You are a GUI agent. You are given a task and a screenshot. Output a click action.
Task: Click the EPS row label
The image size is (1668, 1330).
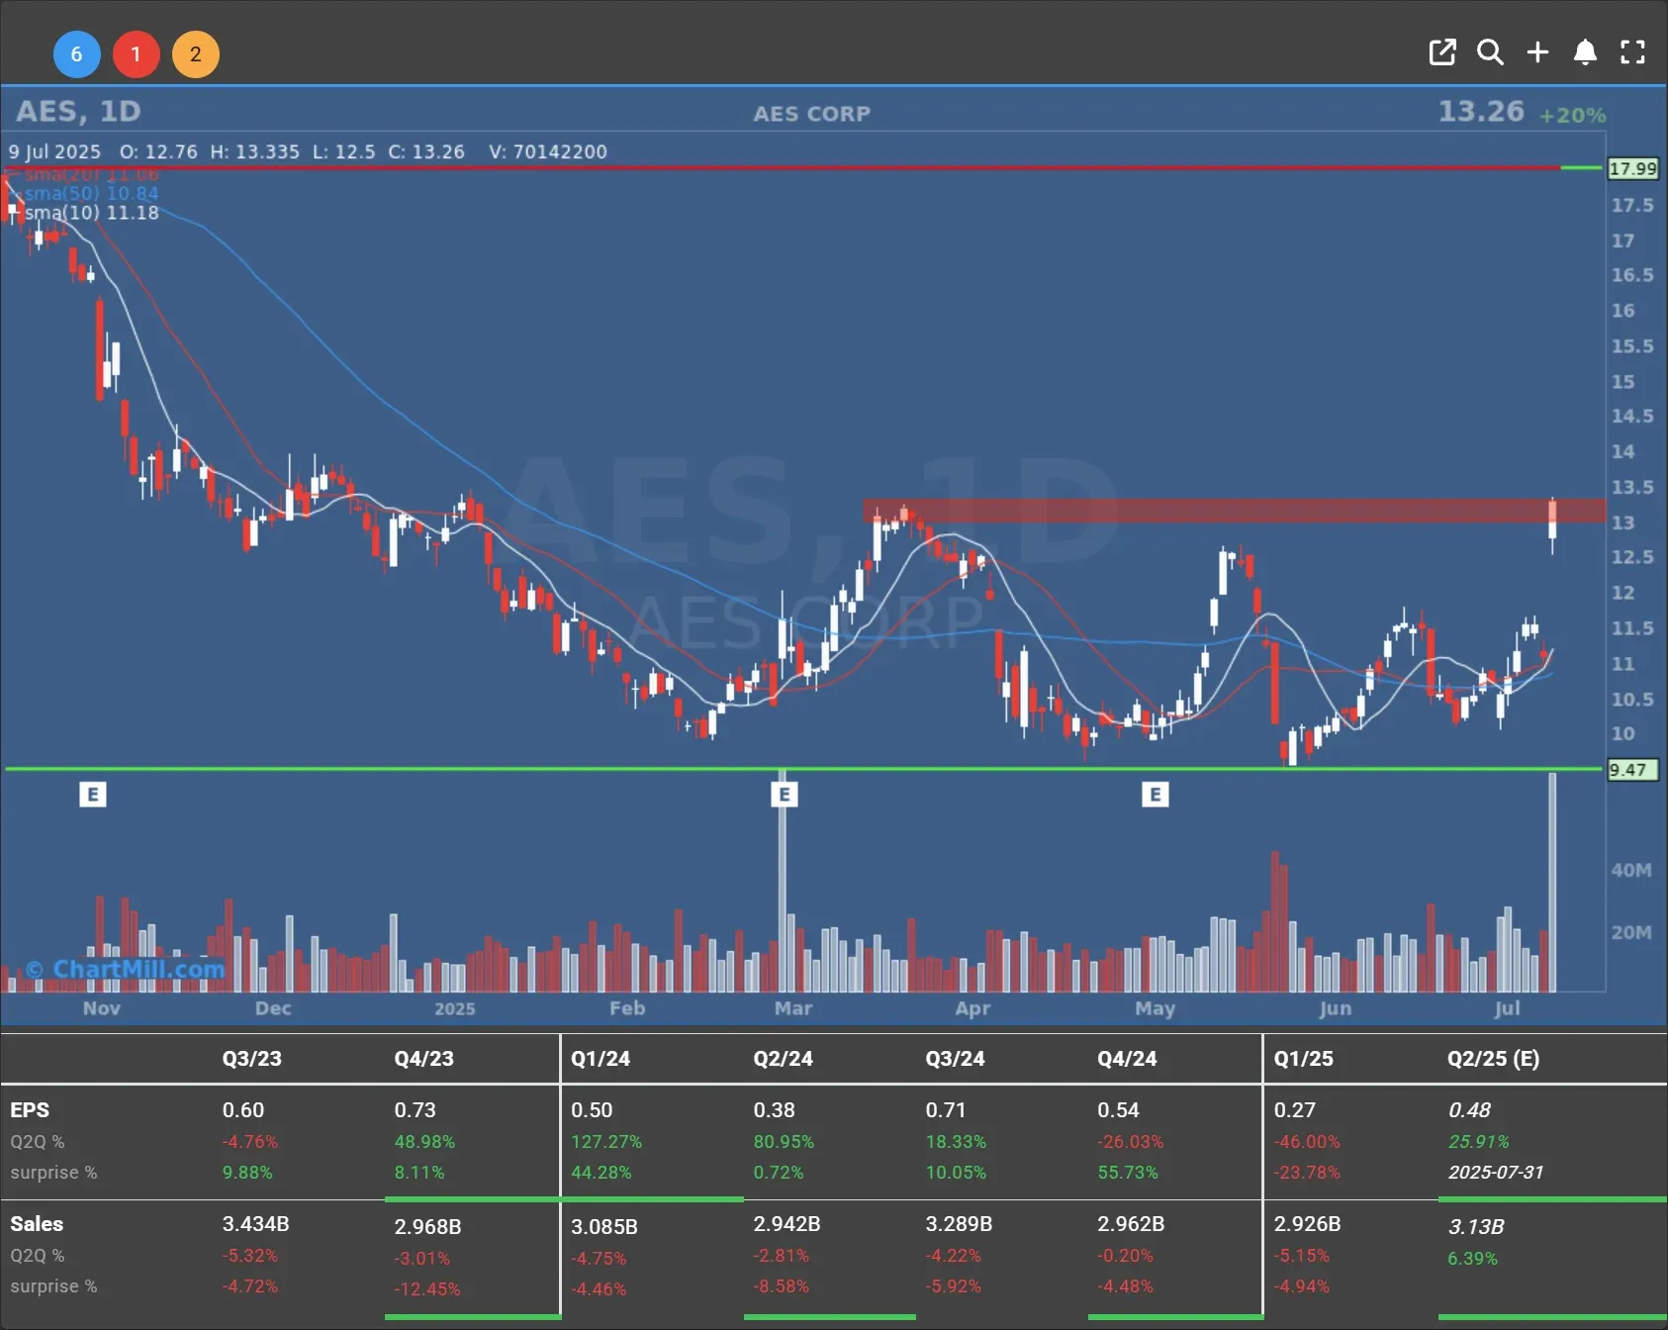click(30, 1109)
